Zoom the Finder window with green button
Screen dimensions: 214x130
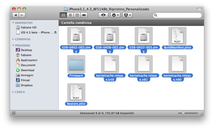coord(24,9)
